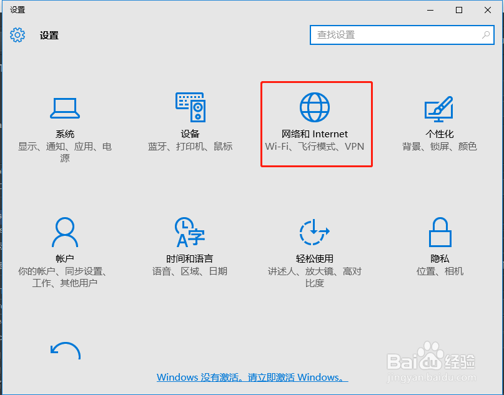Click the 帐户 label
504x395 pixels.
pyautogui.click(x=65, y=258)
